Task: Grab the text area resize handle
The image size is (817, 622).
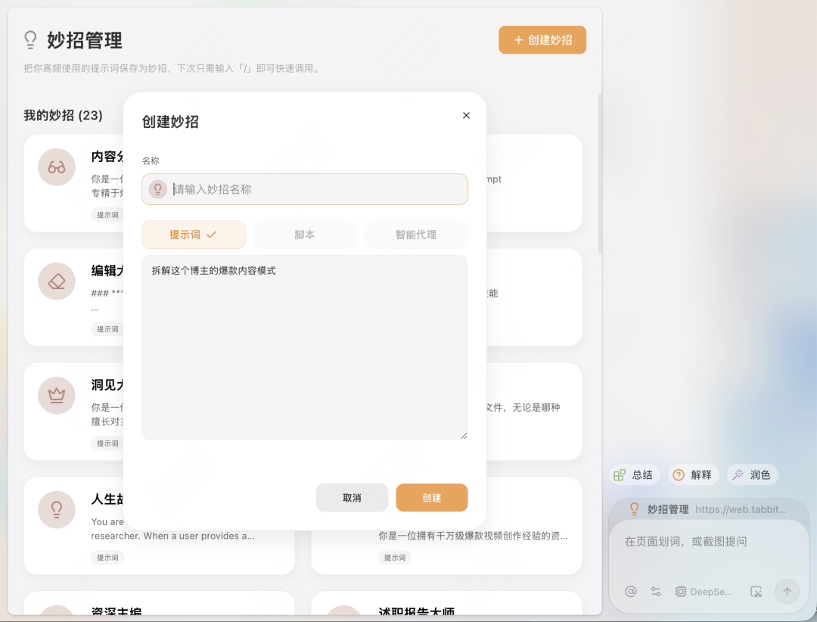Action: (x=464, y=435)
